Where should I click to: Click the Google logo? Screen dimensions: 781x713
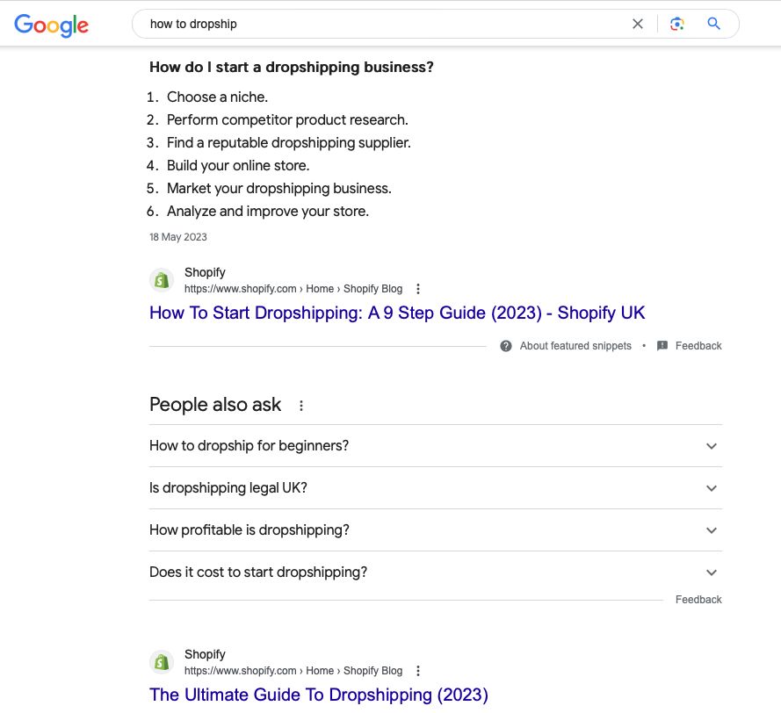click(x=51, y=25)
